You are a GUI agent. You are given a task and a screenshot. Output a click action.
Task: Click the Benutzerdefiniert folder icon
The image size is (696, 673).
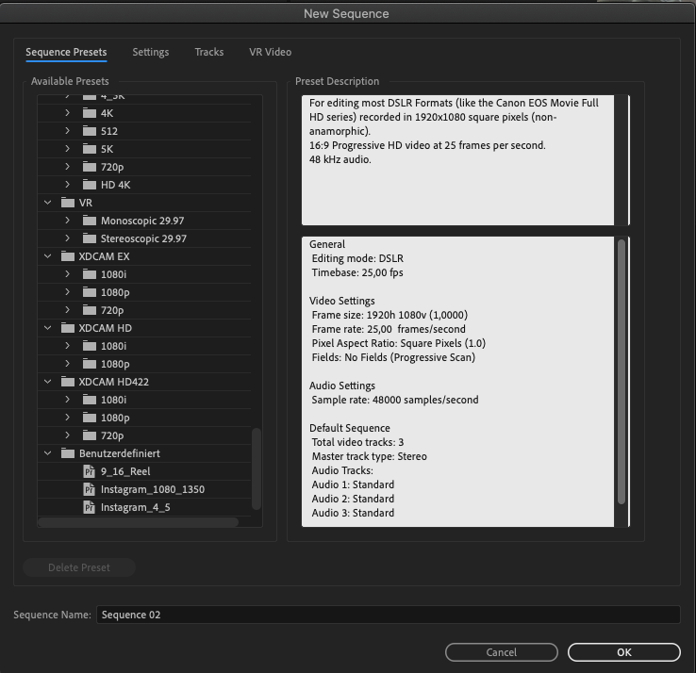pyautogui.click(x=67, y=453)
